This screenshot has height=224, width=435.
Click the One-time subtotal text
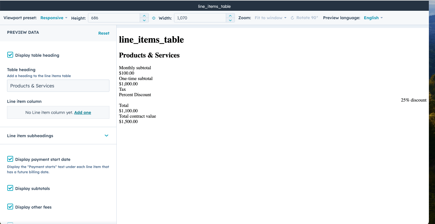136,79
